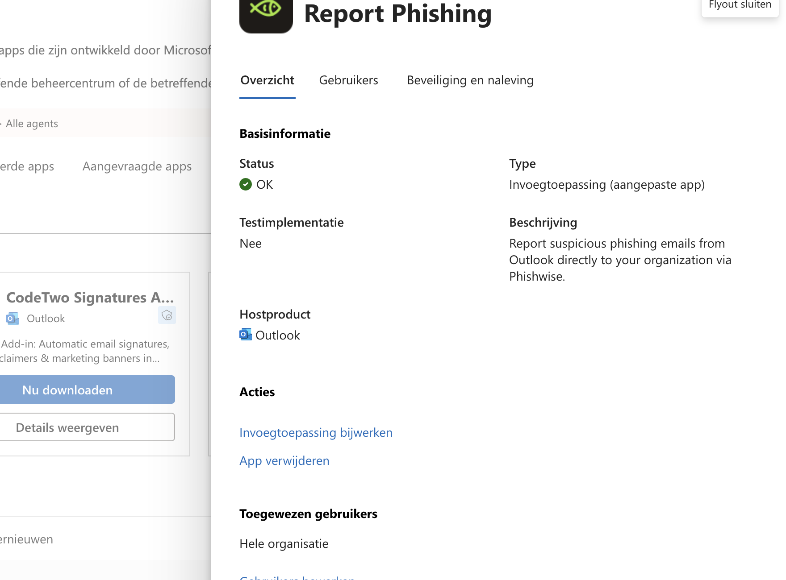Click the Basisinformatie heading
Viewport: 786px width, 580px height.
285,134
